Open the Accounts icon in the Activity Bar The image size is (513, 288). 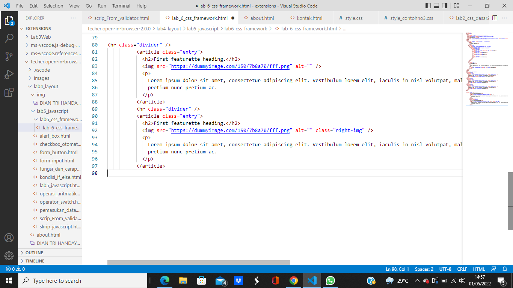pyautogui.click(x=9, y=237)
